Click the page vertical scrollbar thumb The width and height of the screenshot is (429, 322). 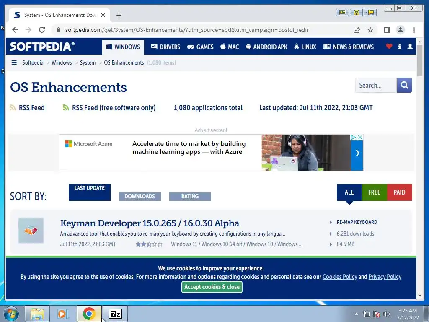[419, 60]
